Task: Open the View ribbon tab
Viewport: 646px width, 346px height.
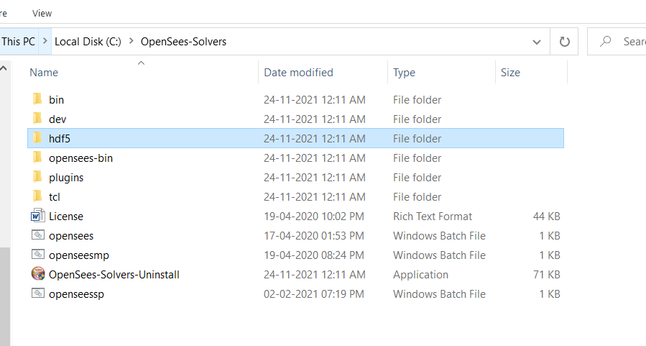Action: [x=42, y=13]
